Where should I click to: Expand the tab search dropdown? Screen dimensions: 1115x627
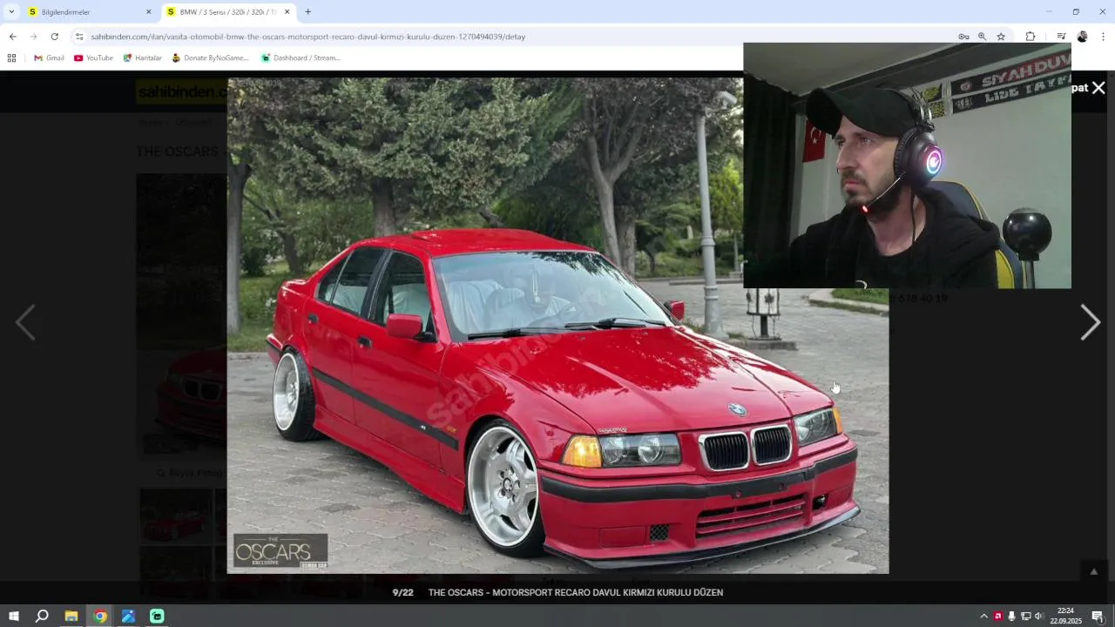[11, 12]
